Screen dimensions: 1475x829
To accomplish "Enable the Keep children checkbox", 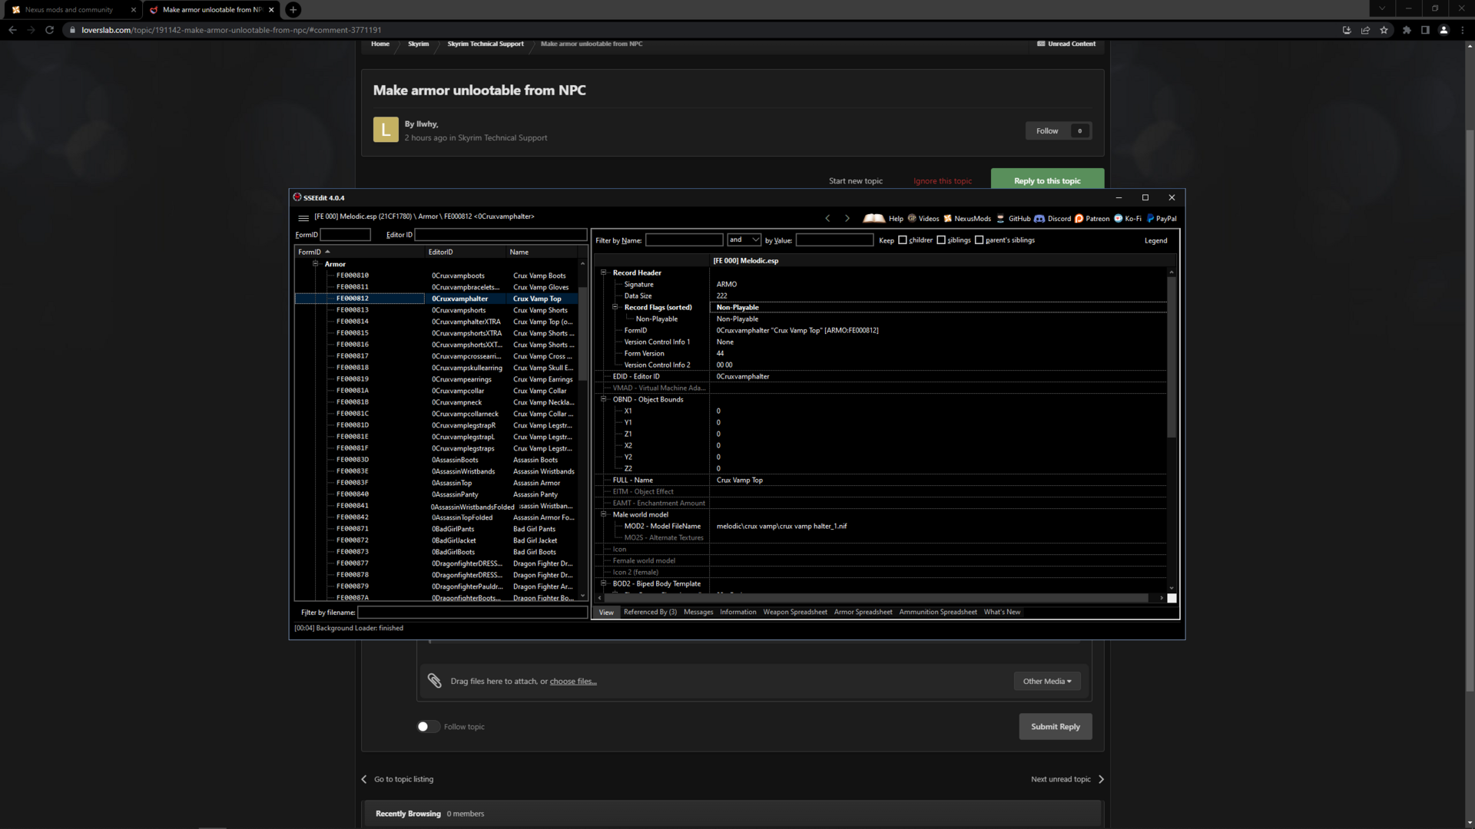I will tap(903, 240).
